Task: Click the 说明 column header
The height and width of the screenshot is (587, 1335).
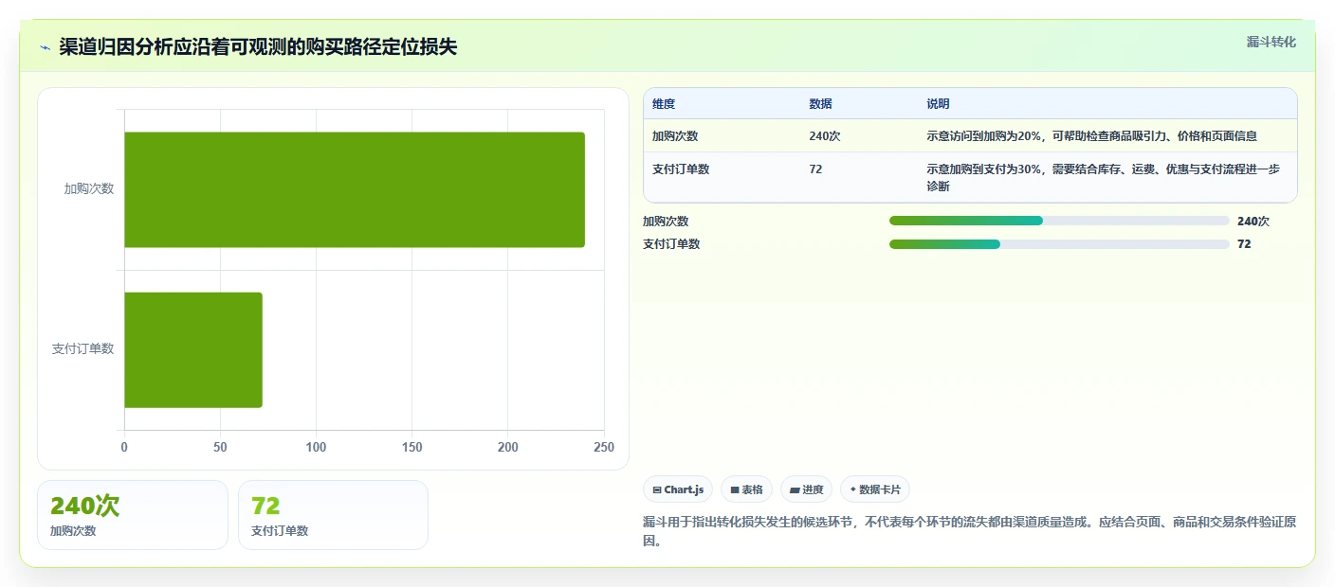Action: 938,104
